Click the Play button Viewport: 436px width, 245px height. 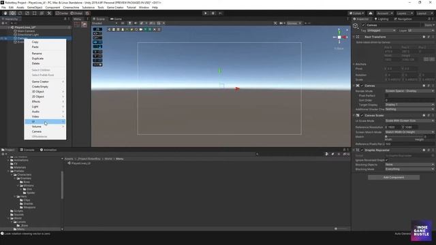[x=206, y=13]
